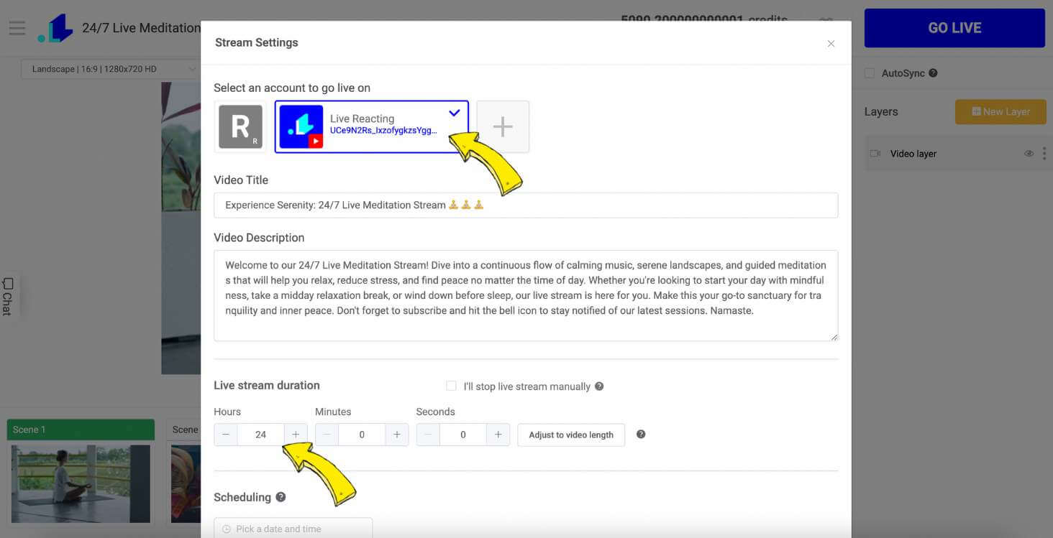This screenshot has width=1053, height=538.
Task: Open the Chat side panel
Action: point(8,296)
